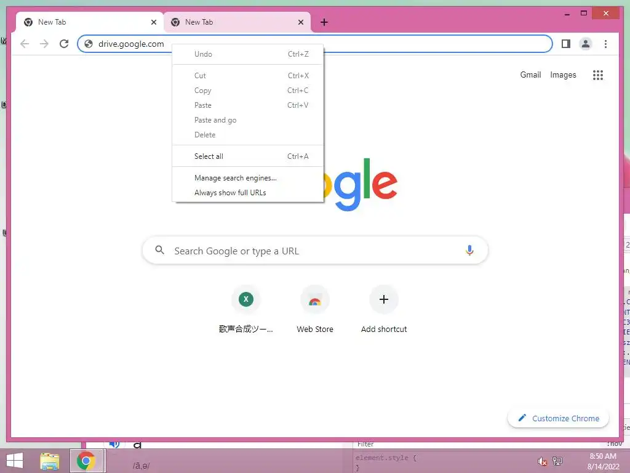The height and width of the screenshot is (473, 630).
Task: Click the Add shortcut plus tile
Action: coord(384,299)
